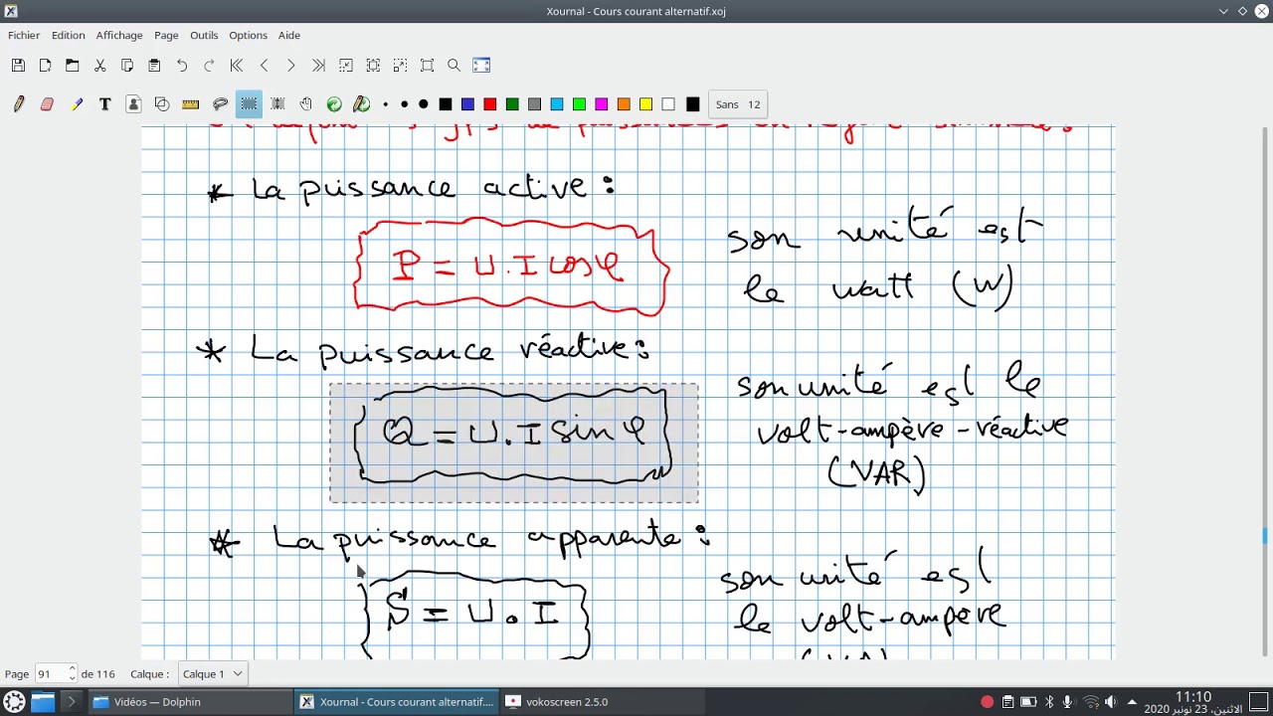Pick the black color left of blue
The image size is (1273, 716).
pyautogui.click(x=446, y=104)
